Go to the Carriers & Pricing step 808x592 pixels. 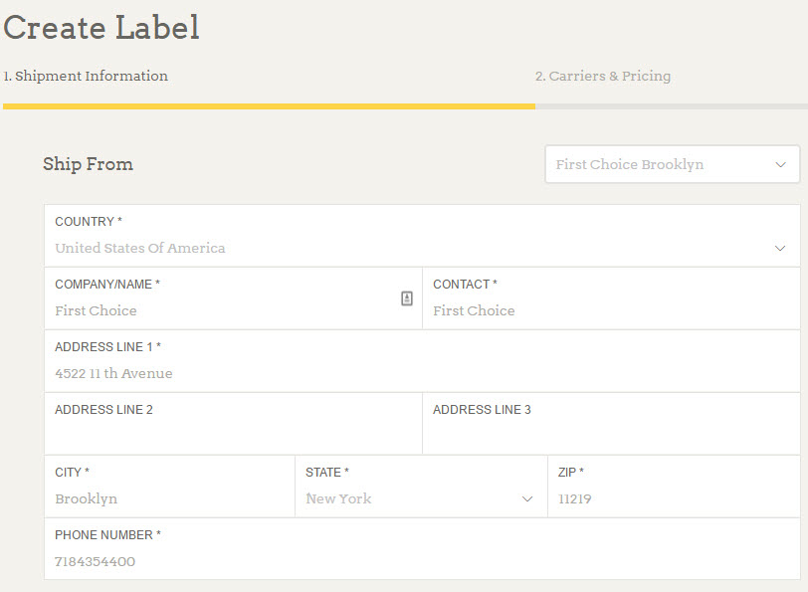(603, 76)
